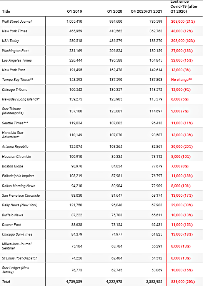The image size is (203, 286).
Task: Select the Q4 2020/Q1 2021 column header
Action: point(146,11)
